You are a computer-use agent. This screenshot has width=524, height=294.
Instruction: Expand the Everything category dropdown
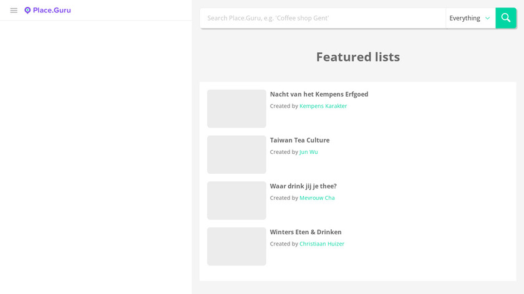470,18
